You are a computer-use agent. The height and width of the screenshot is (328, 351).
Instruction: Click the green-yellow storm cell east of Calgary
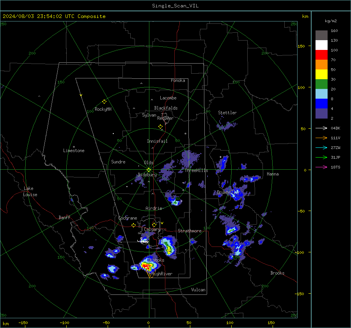pyautogui.click(x=168, y=246)
